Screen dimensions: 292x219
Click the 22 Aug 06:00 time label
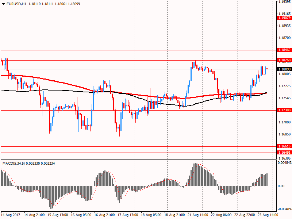point(221,215)
